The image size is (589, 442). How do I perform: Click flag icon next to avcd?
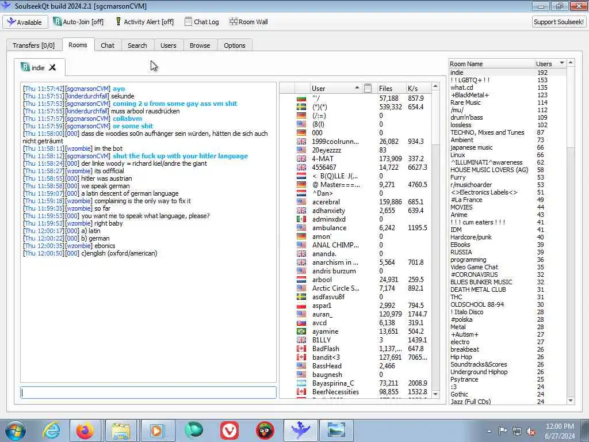point(301,323)
